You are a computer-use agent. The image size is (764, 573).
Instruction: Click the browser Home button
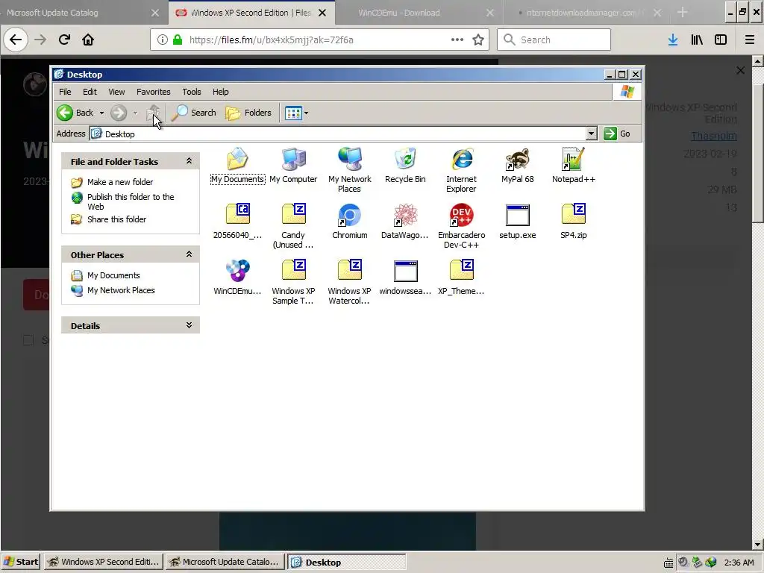pyautogui.click(x=88, y=40)
